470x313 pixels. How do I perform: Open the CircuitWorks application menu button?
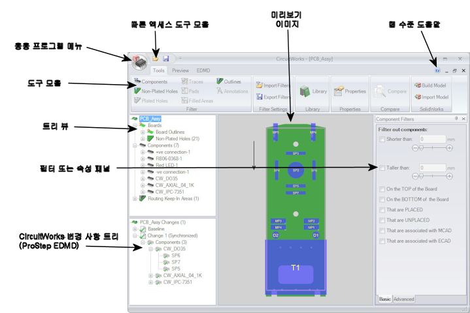tap(140, 62)
